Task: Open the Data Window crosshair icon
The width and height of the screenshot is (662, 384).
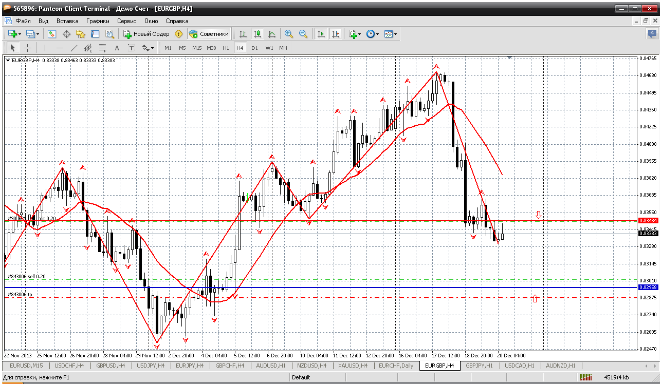Action: [x=66, y=34]
